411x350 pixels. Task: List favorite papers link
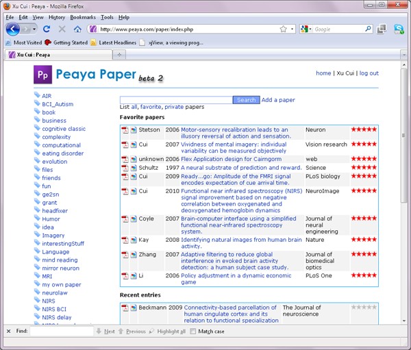point(151,107)
